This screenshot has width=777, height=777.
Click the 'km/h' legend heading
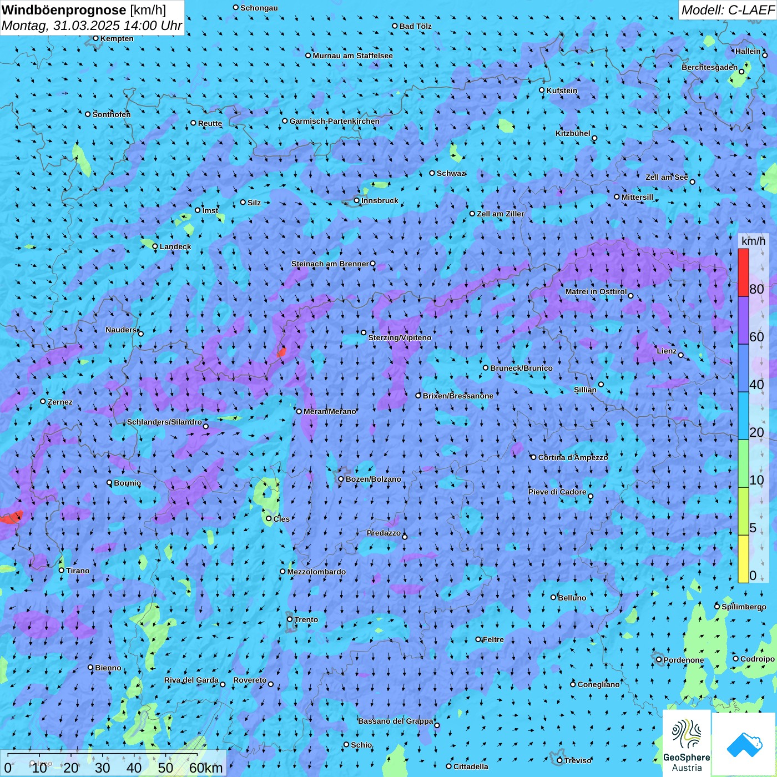[753, 241]
